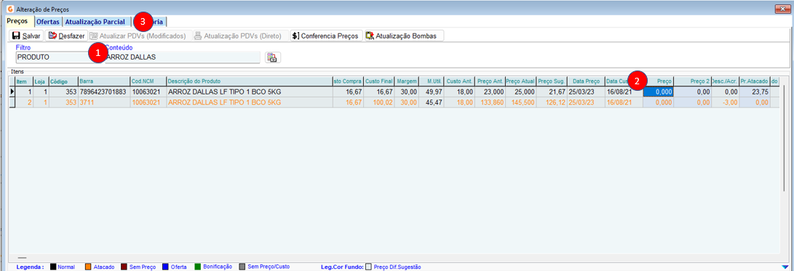Open Conferencia Preços
Screen dimensions: 794x271
coord(326,36)
